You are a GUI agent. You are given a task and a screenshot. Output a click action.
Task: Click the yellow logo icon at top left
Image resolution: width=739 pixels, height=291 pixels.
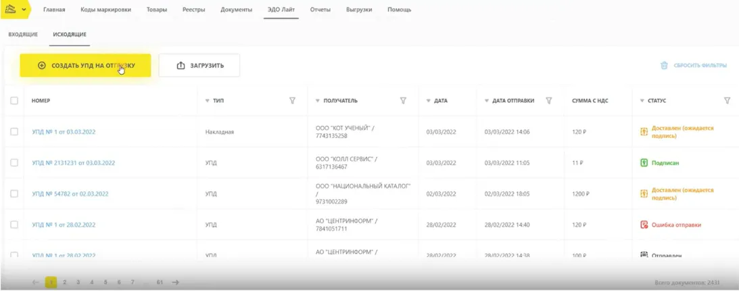point(11,9)
